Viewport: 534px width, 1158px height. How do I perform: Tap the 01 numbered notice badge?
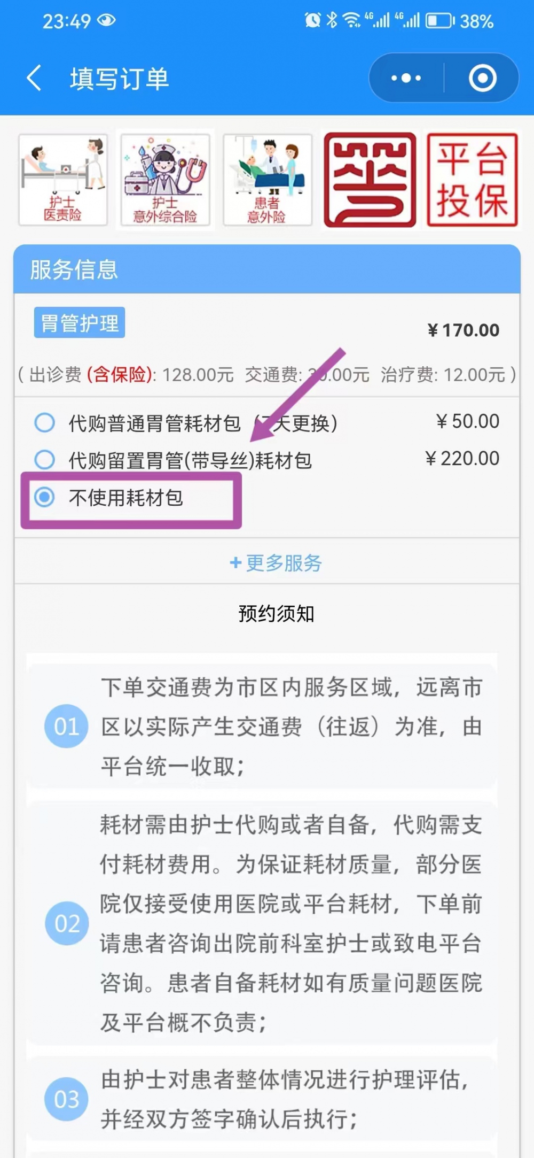(x=66, y=726)
